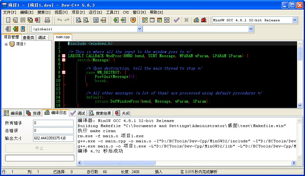Collapse the WndProc function fold on line 4
The image size is (305, 176).
click(64, 56)
